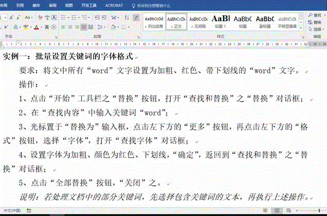Select the 标题 1 style thumbnail
The width and height of the screenshot is (327, 216).
click(220, 21)
